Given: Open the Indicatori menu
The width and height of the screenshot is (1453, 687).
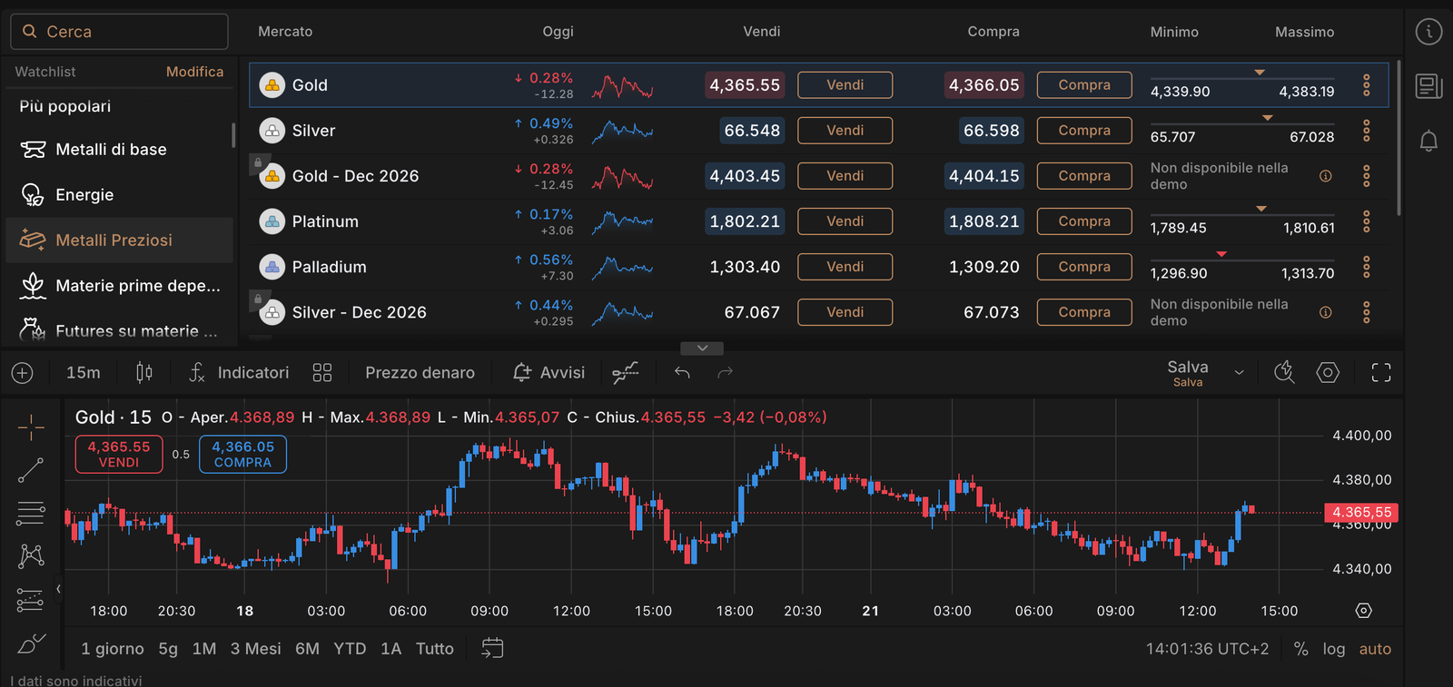Looking at the screenshot, I should point(239,373).
